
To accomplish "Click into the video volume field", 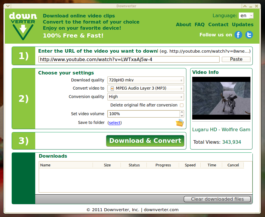I will click(x=144, y=114).
